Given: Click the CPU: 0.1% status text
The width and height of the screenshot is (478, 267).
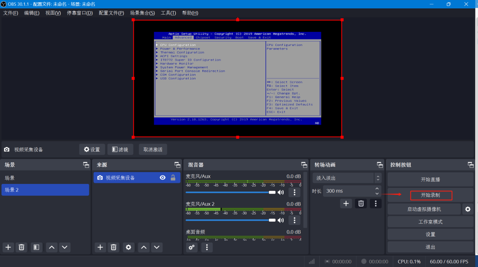Looking at the screenshot, I should click(409, 262).
